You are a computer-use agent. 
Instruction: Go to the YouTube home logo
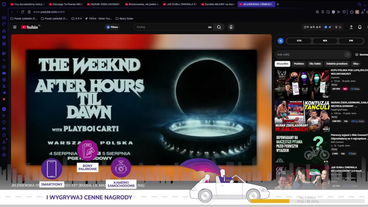pos(30,27)
